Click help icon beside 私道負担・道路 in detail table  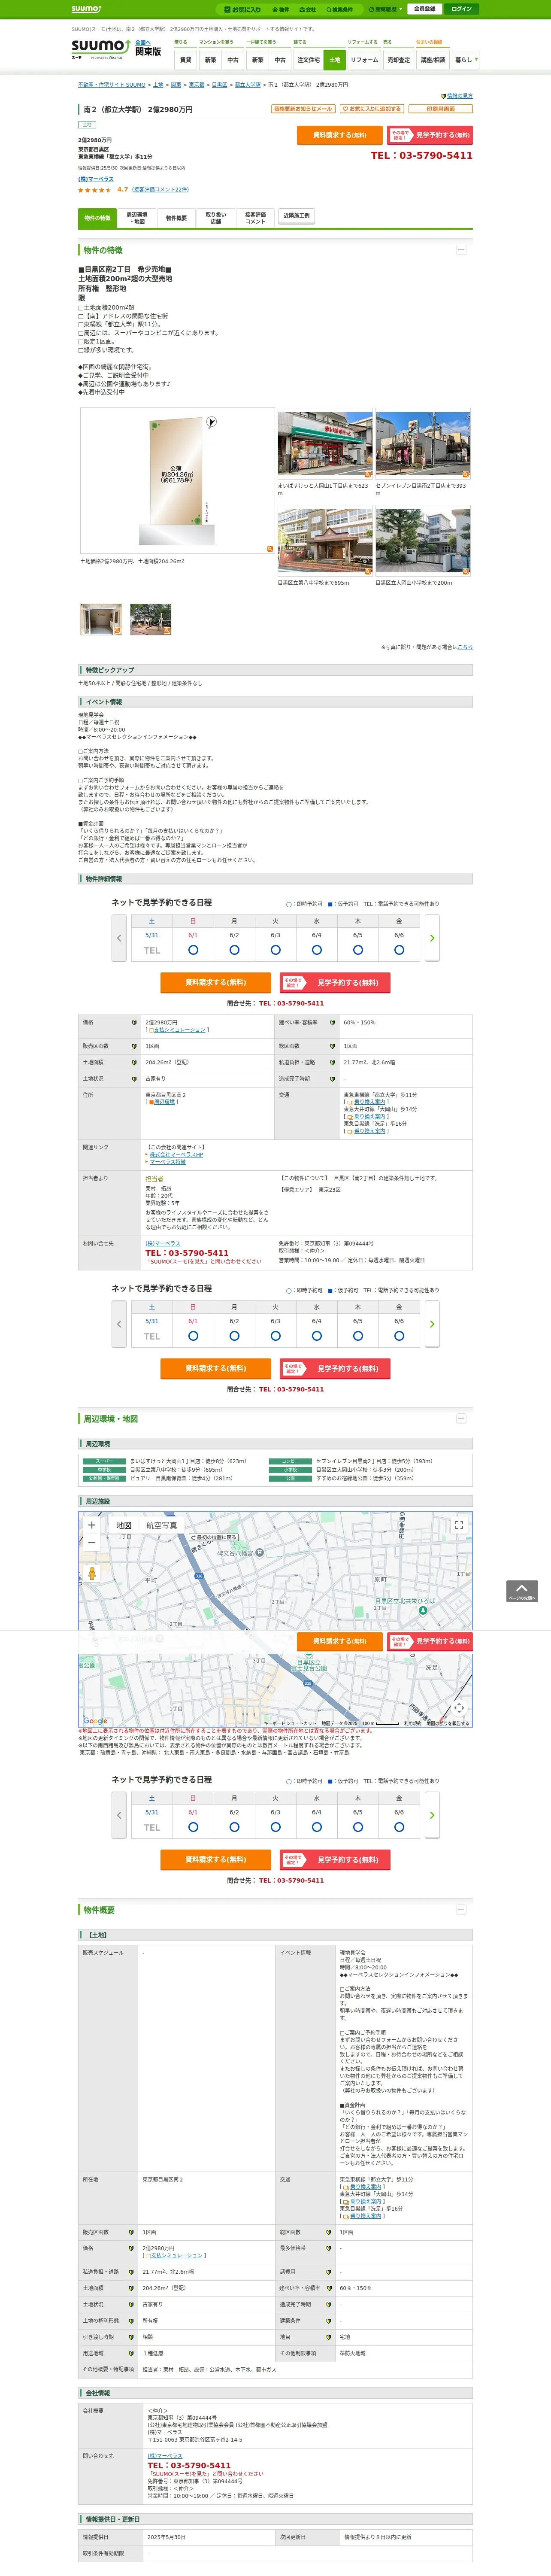tap(332, 1062)
